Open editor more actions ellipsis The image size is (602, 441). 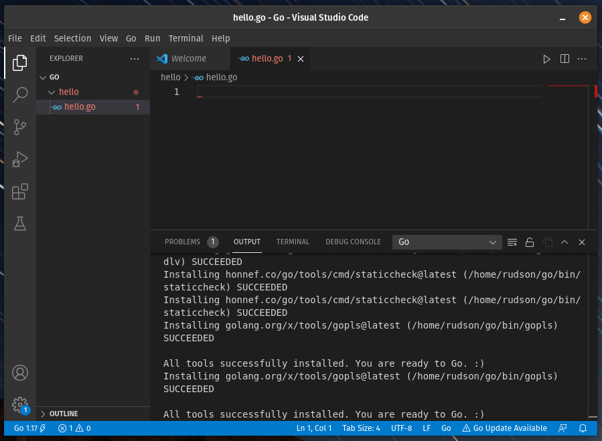coord(582,59)
